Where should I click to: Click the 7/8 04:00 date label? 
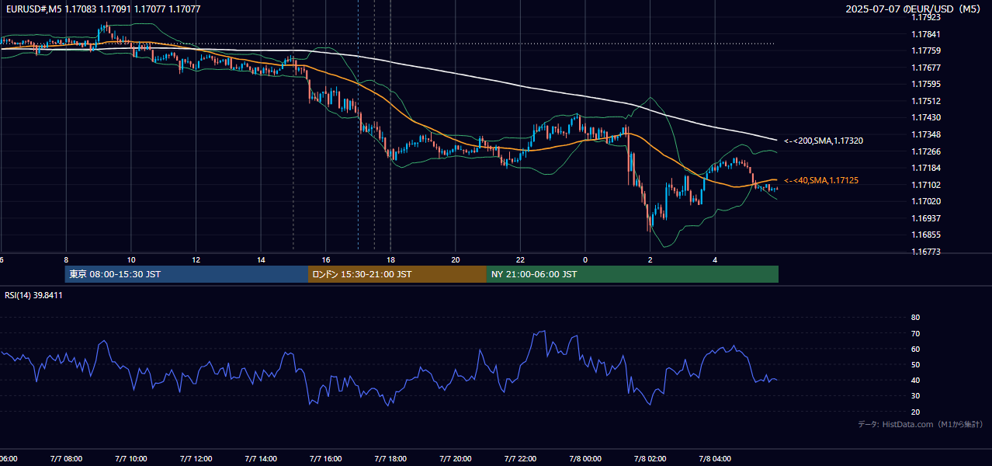[x=716, y=459]
